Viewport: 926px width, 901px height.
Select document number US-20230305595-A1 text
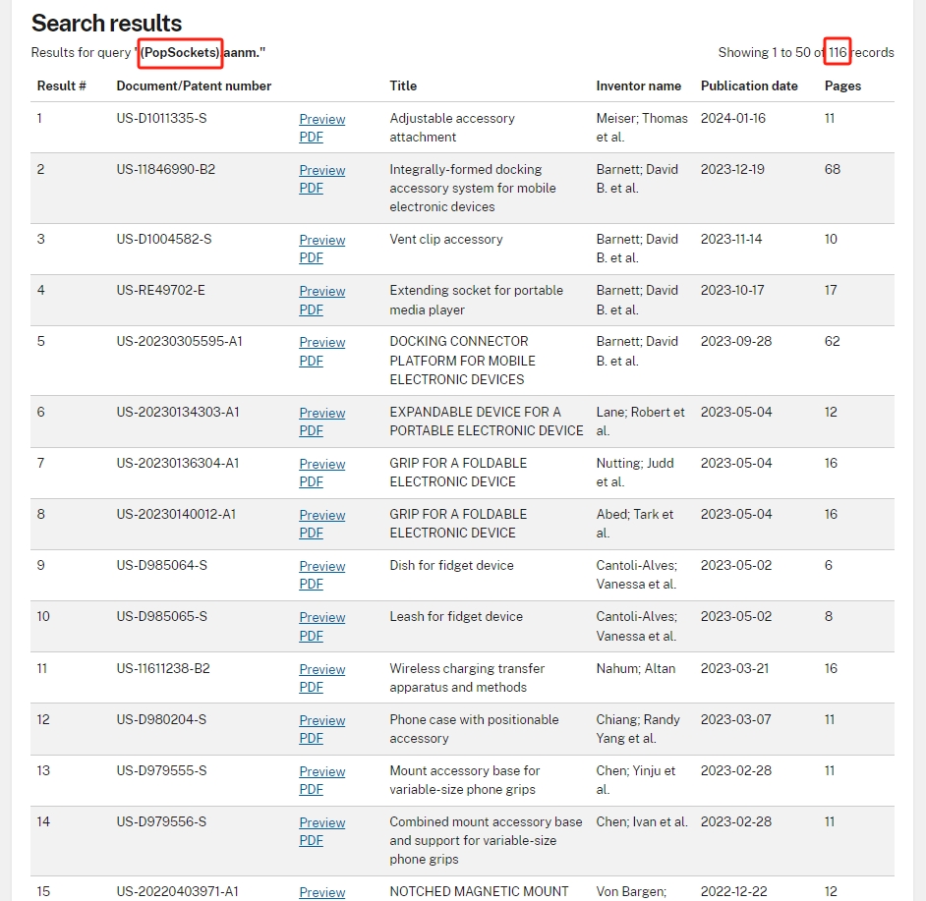(x=180, y=341)
